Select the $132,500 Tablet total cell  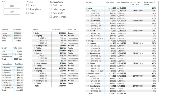tap(18, 38)
